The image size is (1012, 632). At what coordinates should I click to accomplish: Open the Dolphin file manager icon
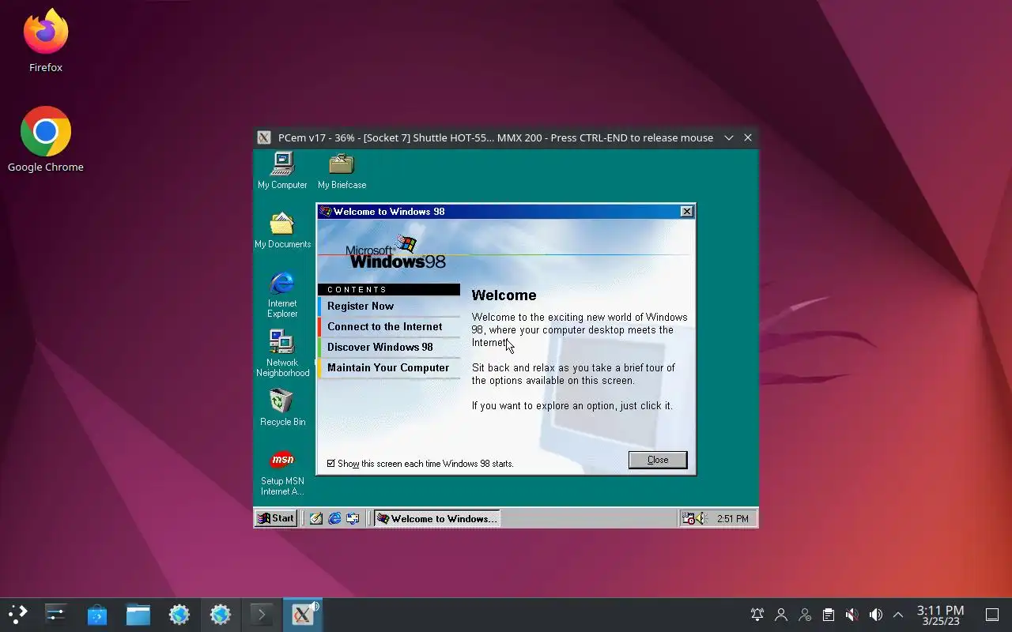coord(138,614)
